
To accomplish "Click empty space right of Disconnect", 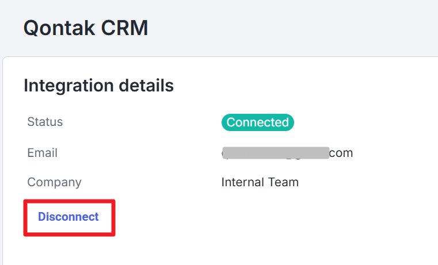I will tap(230, 217).
